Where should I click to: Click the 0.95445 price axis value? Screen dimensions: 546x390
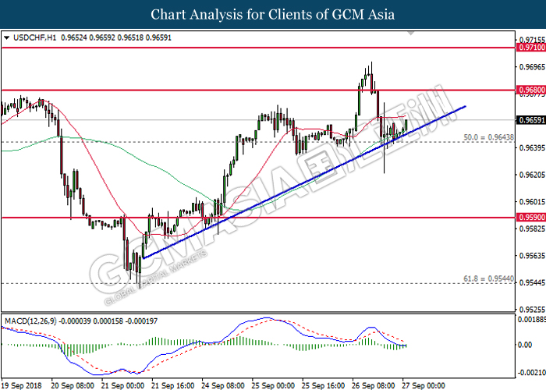(x=532, y=282)
